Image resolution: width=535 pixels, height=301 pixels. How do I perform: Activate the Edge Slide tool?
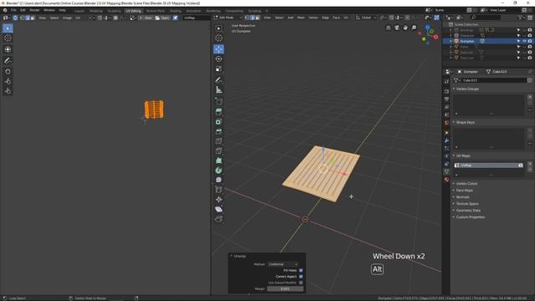pos(219,190)
